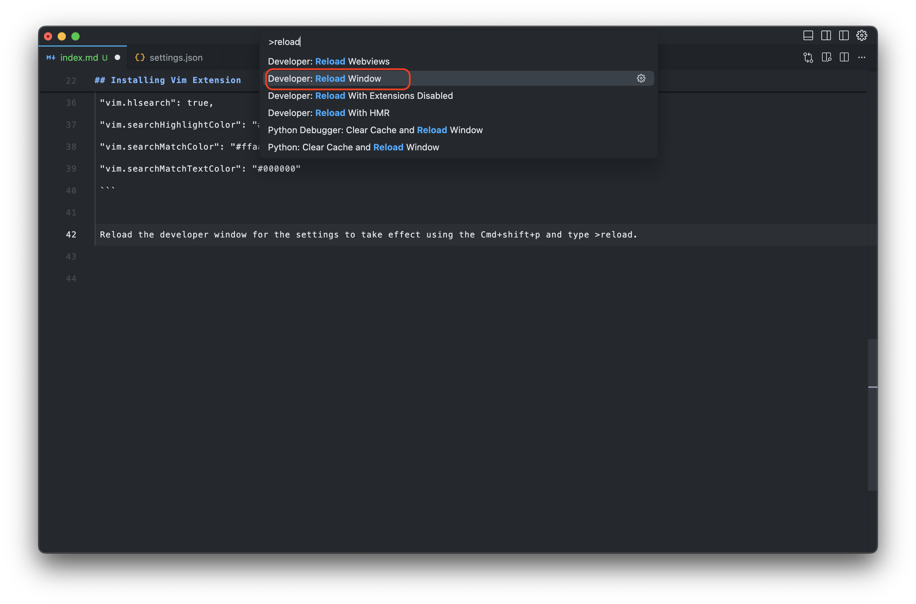Switch to the index.md tab
This screenshot has width=916, height=604.
tap(82, 57)
